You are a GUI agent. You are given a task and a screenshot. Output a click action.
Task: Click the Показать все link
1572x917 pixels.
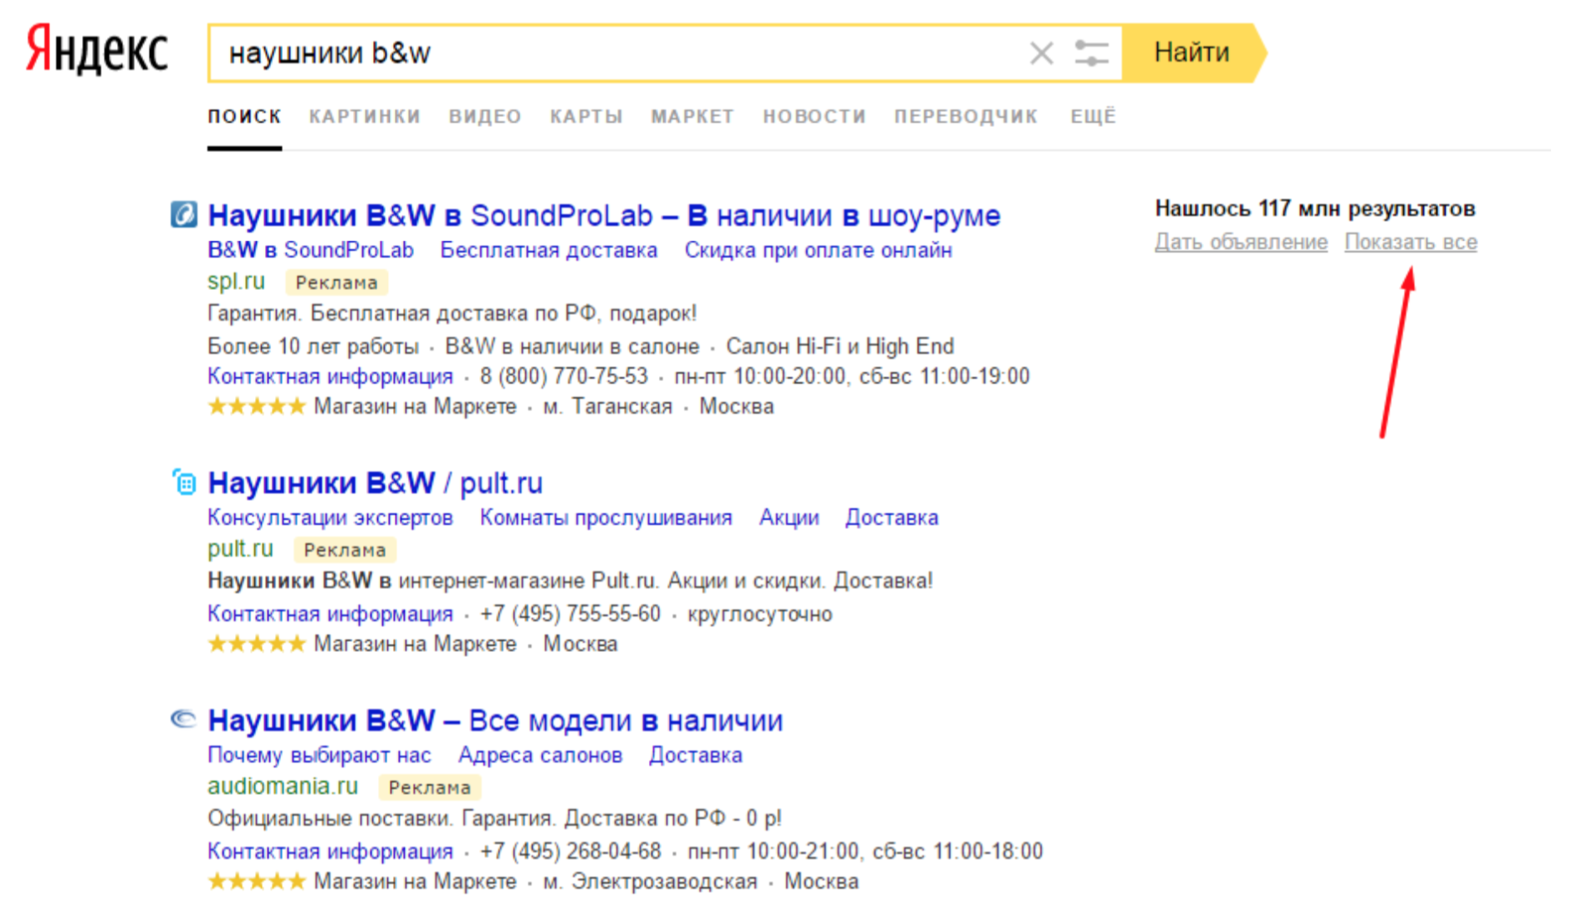(1411, 242)
